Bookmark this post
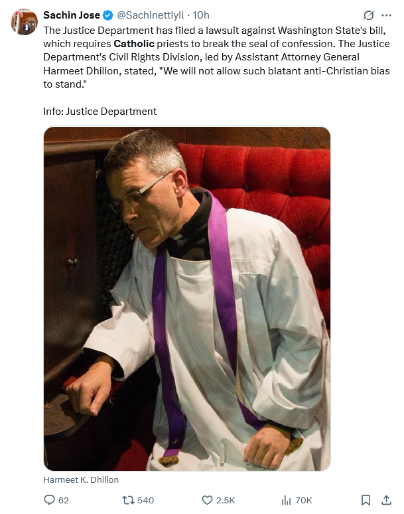Viewport: 404px width, 514px height. [366, 500]
